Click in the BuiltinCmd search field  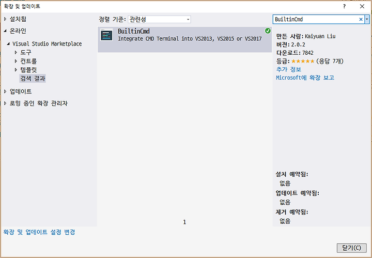[x=316, y=19]
